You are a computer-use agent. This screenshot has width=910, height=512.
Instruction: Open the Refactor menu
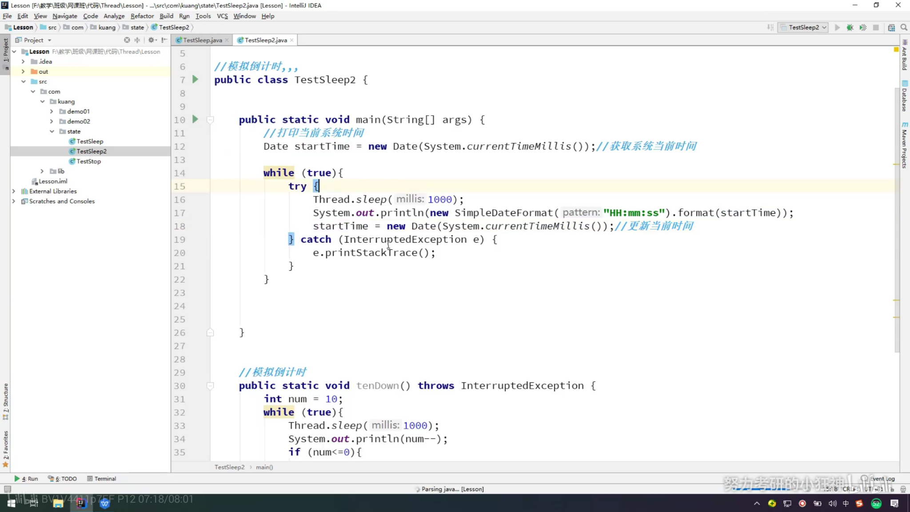click(x=142, y=16)
